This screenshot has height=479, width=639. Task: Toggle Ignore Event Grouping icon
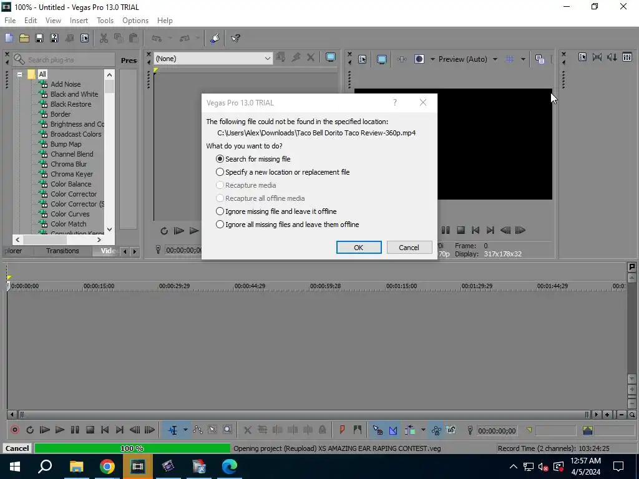pyautogui.click(x=451, y=430)
